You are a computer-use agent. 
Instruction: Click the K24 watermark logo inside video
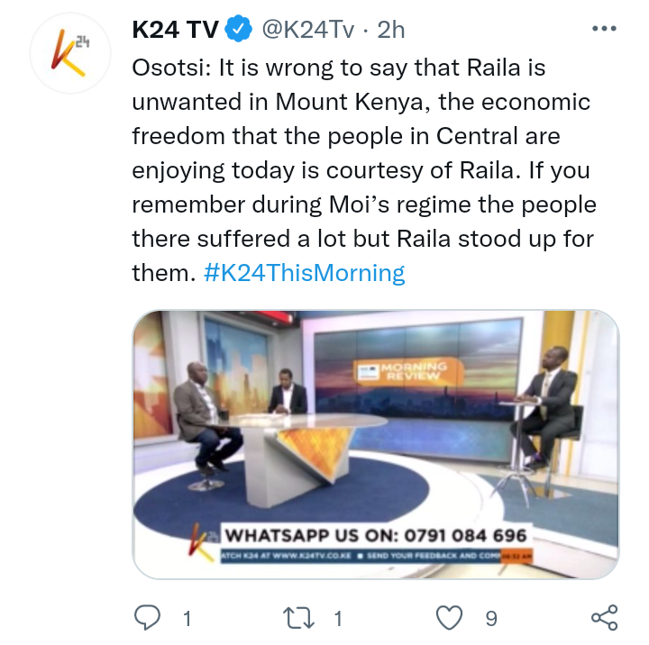click(203, 541)
